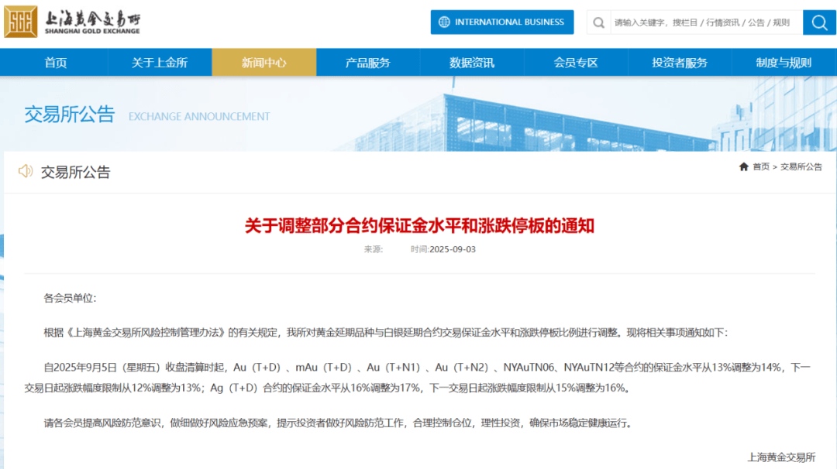Open the INTERNATIONAL BUSINESS button

[x=502, y=22]
